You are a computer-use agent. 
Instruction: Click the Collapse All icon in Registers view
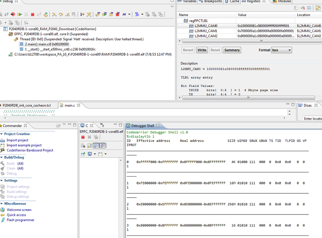pyautogui.click(x=309, y=8)
